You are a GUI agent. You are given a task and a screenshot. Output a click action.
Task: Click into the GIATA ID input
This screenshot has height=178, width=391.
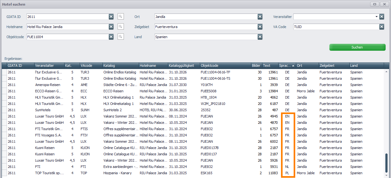click(68, 17)
